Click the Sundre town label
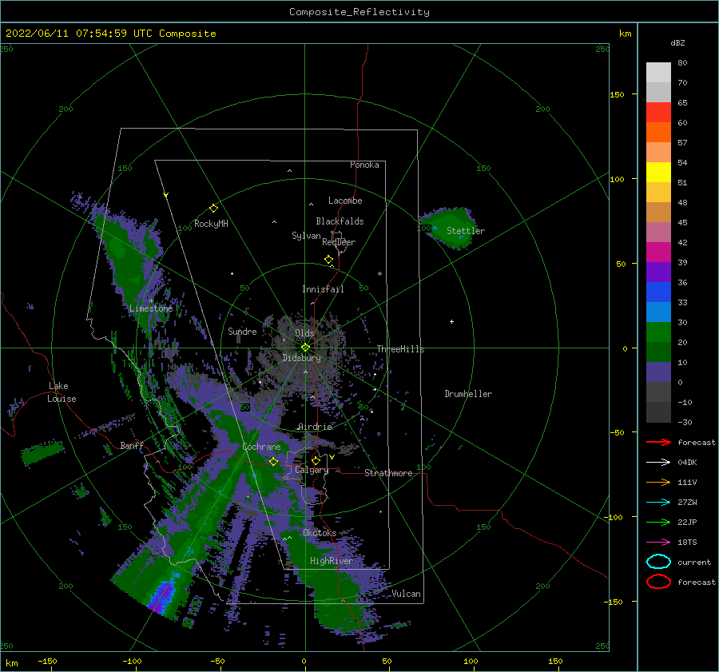Viewport: 719px width, 672px height. point(242,331)
